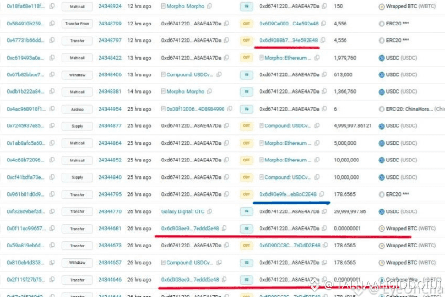Copy transaction hash 0xf328d9bef2d
Image resolution: width=445 pixels, height=297 pixels.
click(52, 211)
